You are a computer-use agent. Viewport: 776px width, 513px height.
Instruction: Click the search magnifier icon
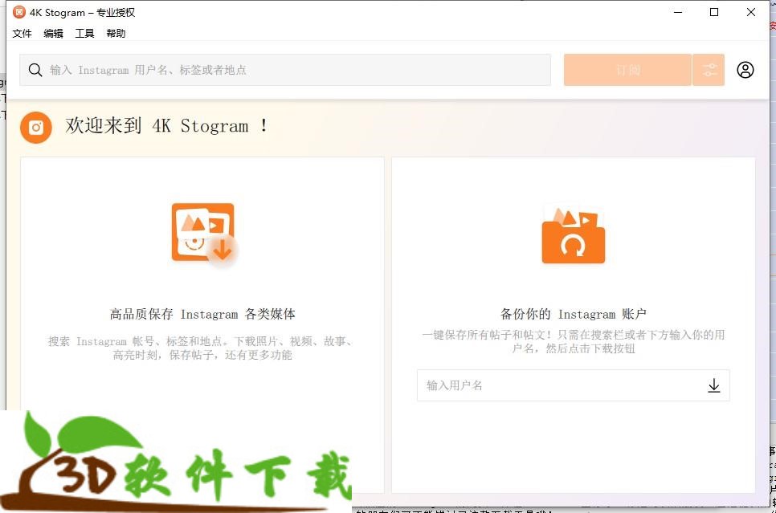(35, 70)
